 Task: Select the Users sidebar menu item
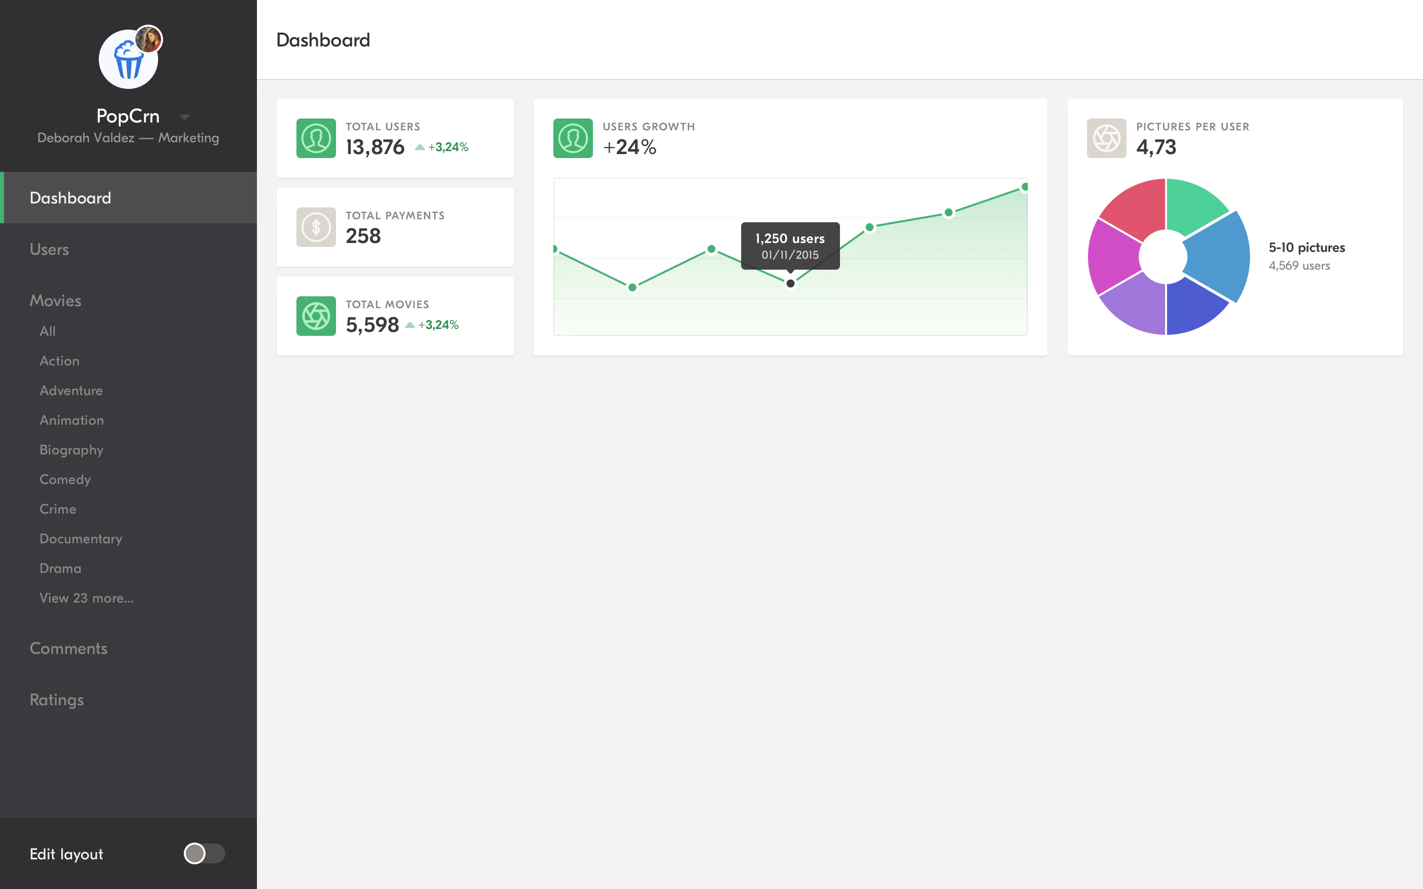pyautogui.click(x=49, y=249)
